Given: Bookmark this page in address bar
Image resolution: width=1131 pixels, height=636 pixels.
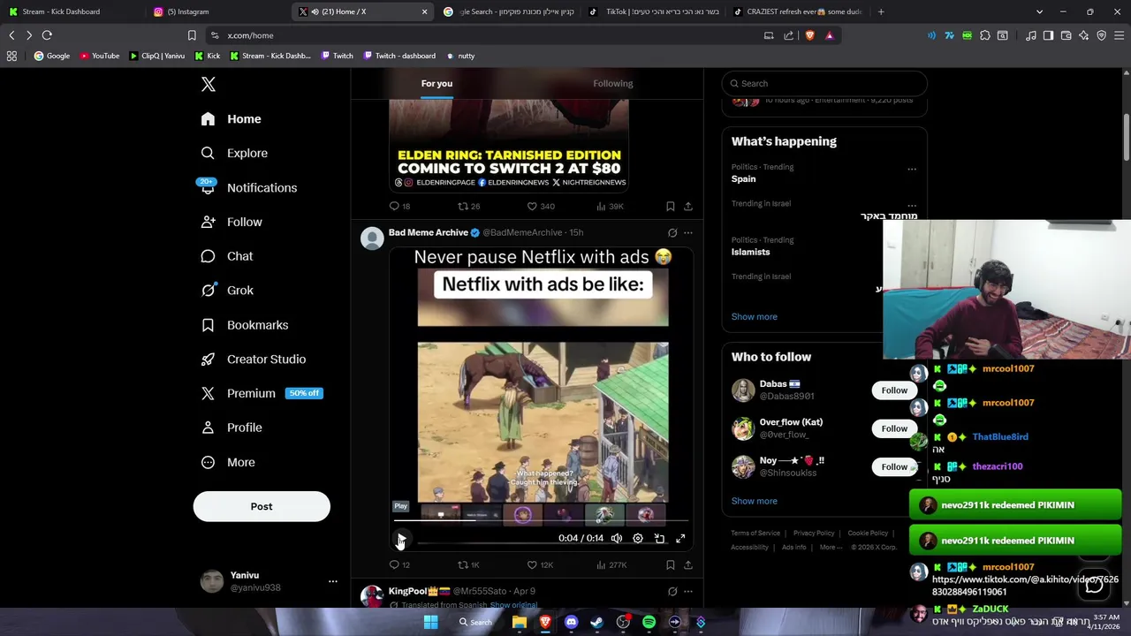Looking at the screenshot, I should tap(192, 35).
